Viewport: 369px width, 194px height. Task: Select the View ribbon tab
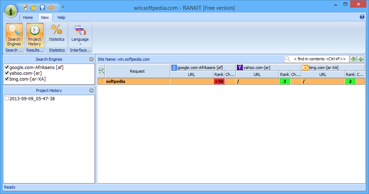(x=45, y=17)
